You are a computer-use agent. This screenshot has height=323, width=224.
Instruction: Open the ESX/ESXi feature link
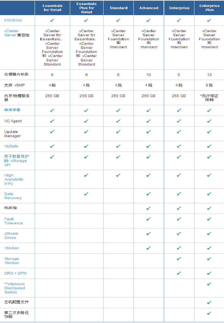[13, 20]
